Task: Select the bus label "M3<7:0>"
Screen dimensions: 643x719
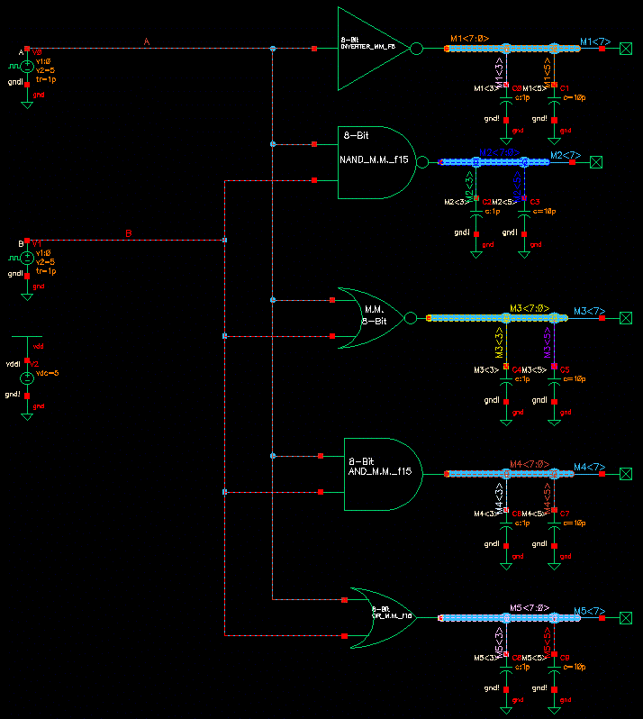Action: click(530, 308)
